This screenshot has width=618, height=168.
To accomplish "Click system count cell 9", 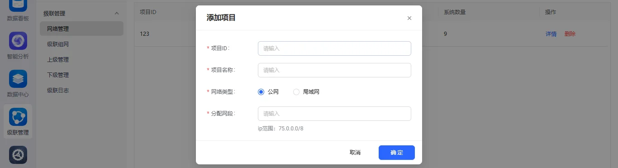I will (x=446, y=34).
